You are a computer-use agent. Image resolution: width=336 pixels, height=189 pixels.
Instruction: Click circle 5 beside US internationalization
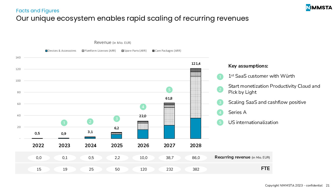click(220, 122)
